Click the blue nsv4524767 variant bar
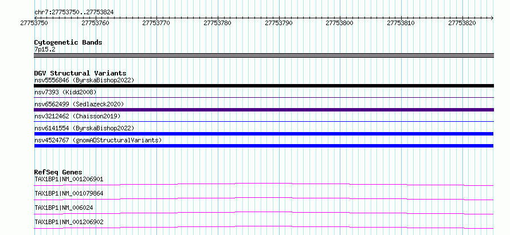510x235 pixels. pos(264,146)
